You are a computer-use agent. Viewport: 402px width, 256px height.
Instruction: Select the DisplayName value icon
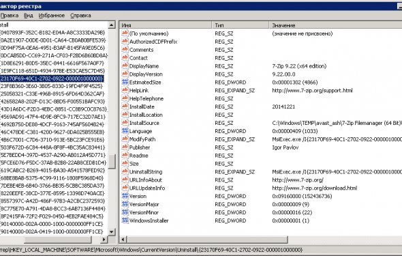click(x=125, y=66)
